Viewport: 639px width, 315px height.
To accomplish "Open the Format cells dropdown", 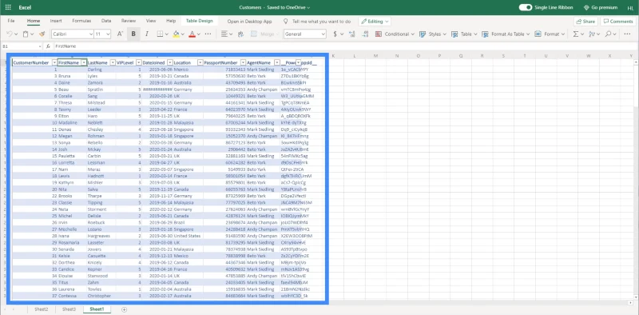I will [550, 34].
